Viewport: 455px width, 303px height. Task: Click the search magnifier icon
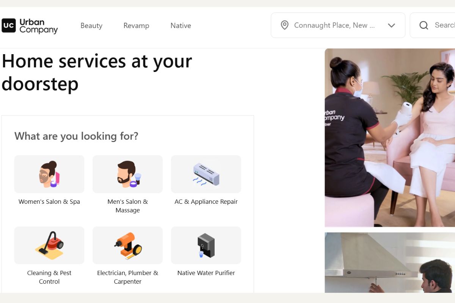(x=424, y=25)
